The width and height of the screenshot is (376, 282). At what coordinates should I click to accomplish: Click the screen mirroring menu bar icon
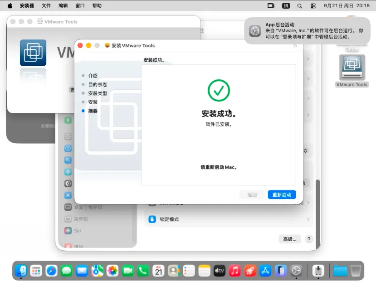[x=271, y=5]
